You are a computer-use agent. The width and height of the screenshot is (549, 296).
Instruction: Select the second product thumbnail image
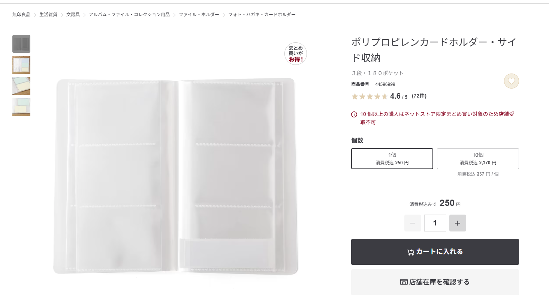[x=21, y=65]
